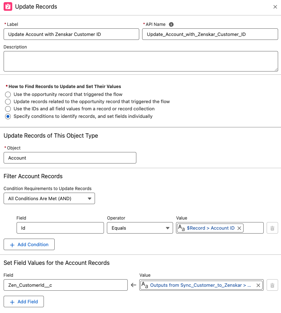Click the Id filter field box
This screenshot has height=313, width=281.
click(x=60, y=228)
